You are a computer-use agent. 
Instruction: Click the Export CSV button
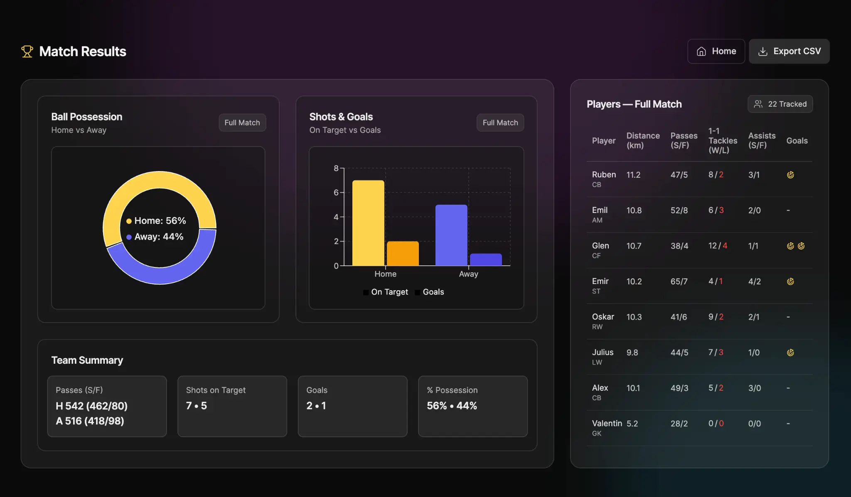(x=789, y=51)
